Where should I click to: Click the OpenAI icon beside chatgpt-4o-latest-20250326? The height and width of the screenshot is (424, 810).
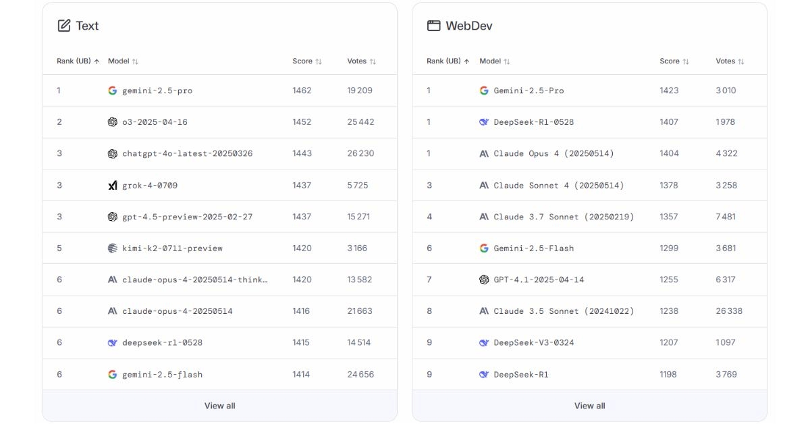113,153
